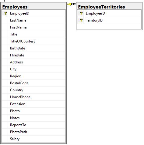144x145 pixels.
Task: Click the key icon next to EmployeeTerritories EmployeeID
Action: 81,13
